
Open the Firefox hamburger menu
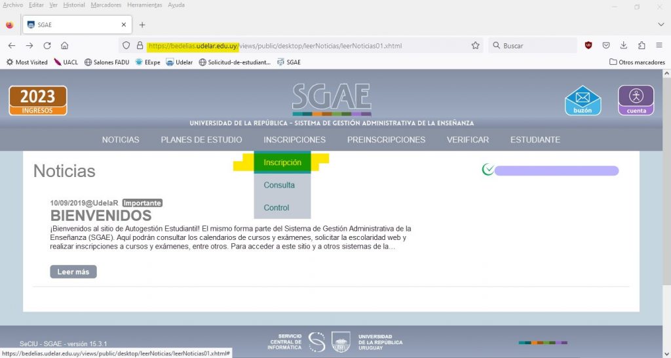[659, 45]
